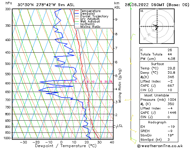Click the wind barb at 400 hPa
The width and height of the screenshot is (192, 148).
(133, 37)
